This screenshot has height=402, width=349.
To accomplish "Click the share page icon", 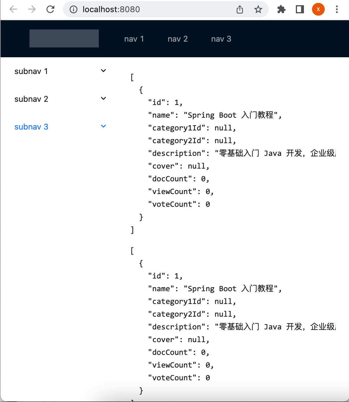I will pyautogui.click(x=240, y=10).
